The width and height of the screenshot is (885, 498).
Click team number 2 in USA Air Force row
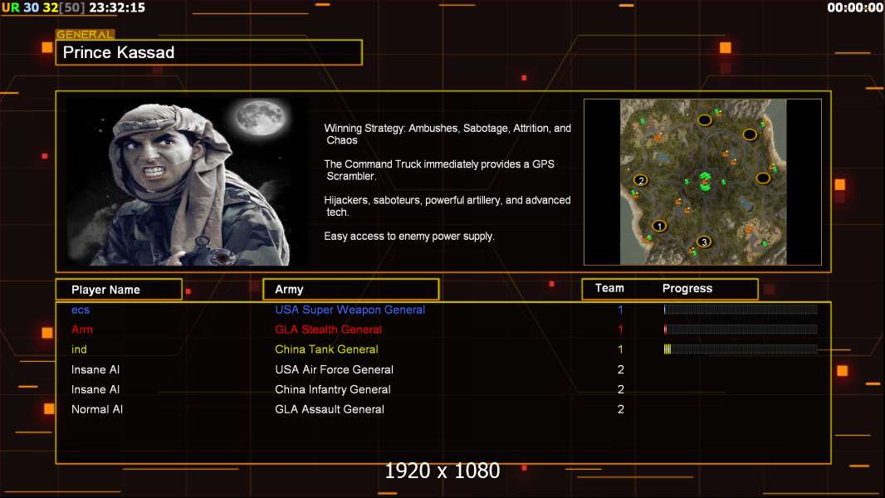(x=620, y=369)
